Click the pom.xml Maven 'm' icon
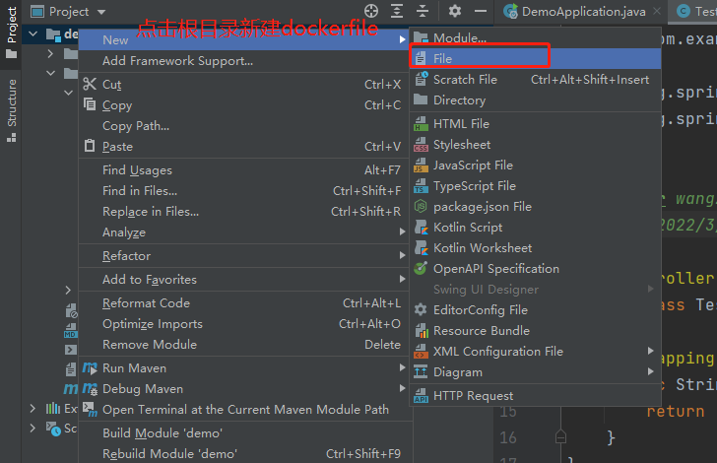 (x=71, y=389)
